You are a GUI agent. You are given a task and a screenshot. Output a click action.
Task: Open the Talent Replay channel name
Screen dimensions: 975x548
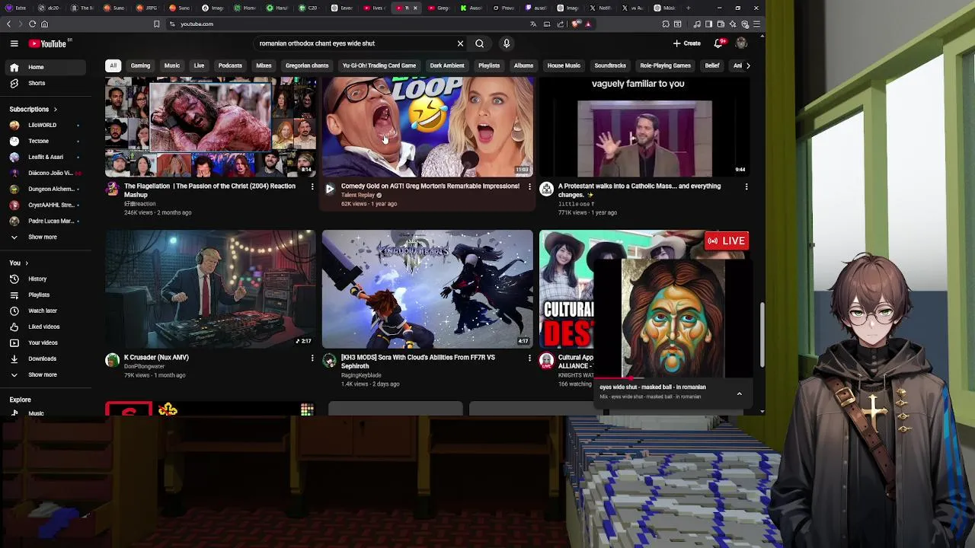coord(358,195)
